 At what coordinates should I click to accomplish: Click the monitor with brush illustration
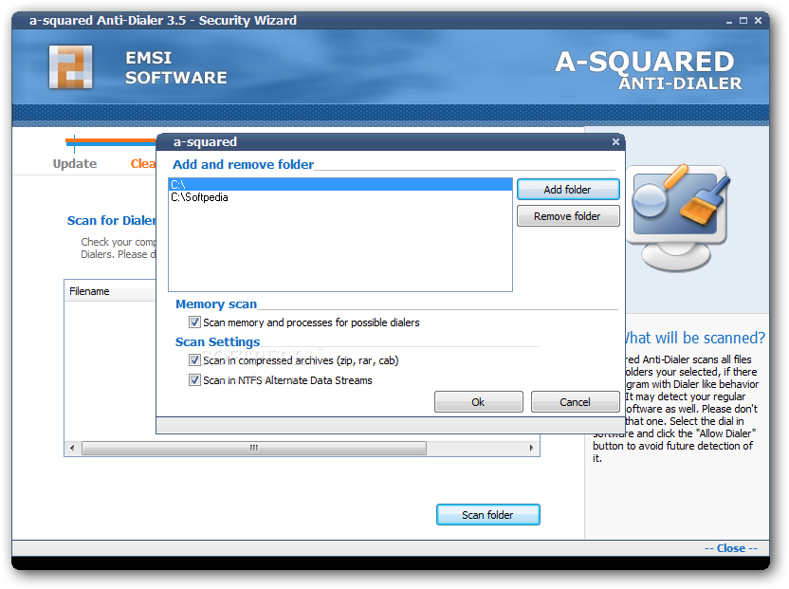[x=678, y=217]
